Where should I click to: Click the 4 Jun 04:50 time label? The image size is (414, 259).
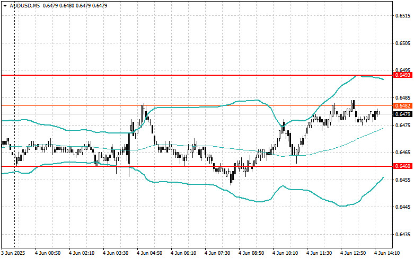coord(149,253)
